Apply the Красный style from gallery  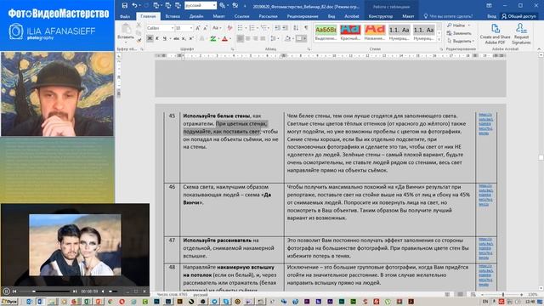pos(350,32)
